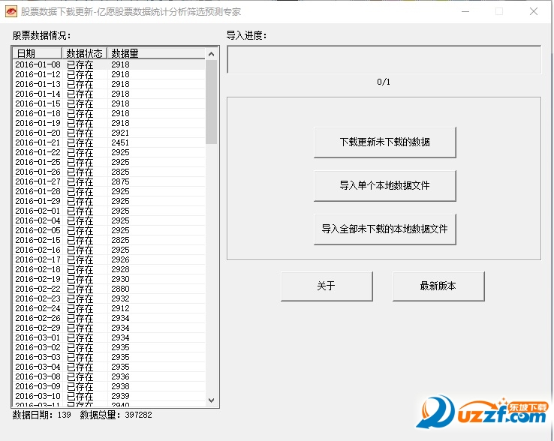Viewport: 554px width, 441px height.
Task: Click the 数据日期 139 status text
Action: coord(42,415)
